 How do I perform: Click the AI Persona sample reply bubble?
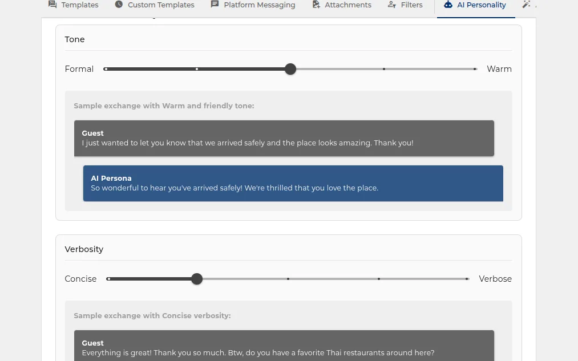point(293,183)
